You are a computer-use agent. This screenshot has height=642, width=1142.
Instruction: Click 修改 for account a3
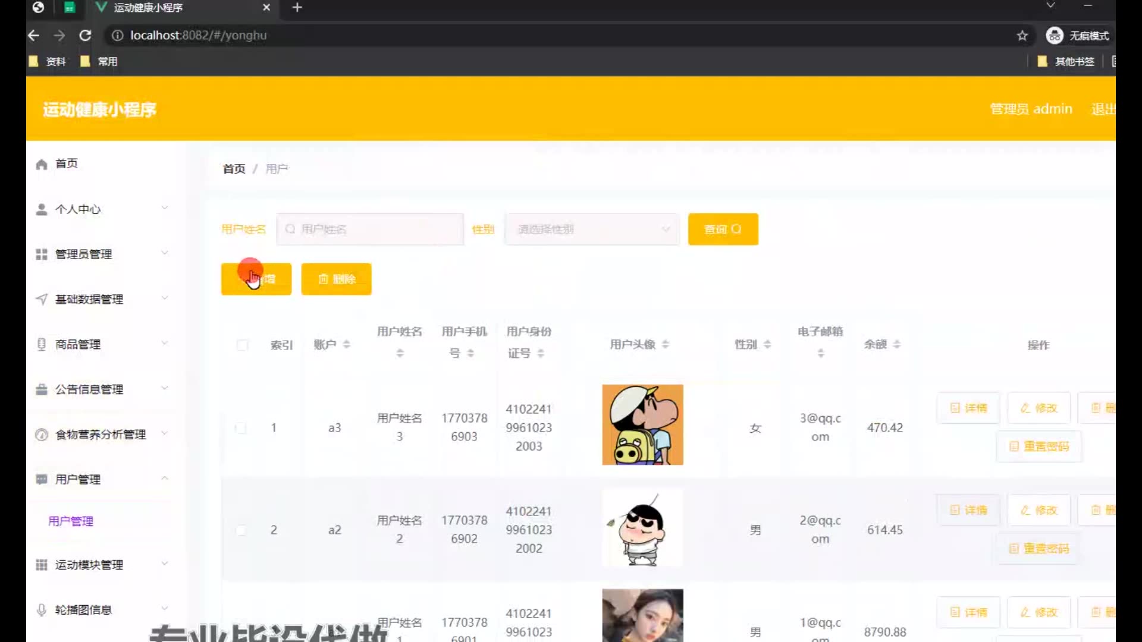pyautogui.click(x=1039, y=408)
